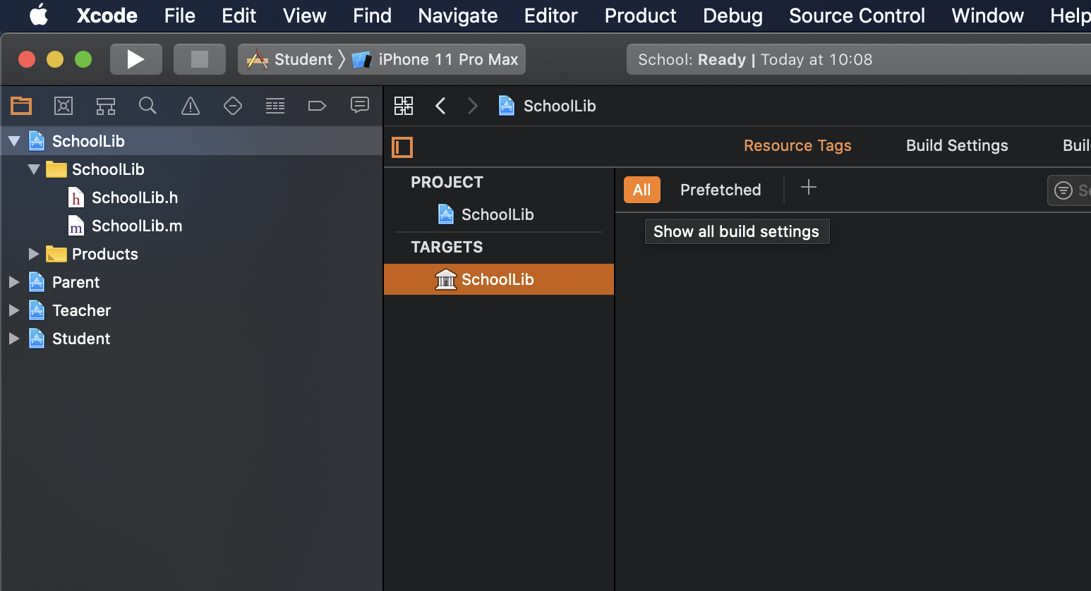Collapse the root SchoolLib project triangle
The height and width of the screenshot is (591, 1091).
pos(14,141)
